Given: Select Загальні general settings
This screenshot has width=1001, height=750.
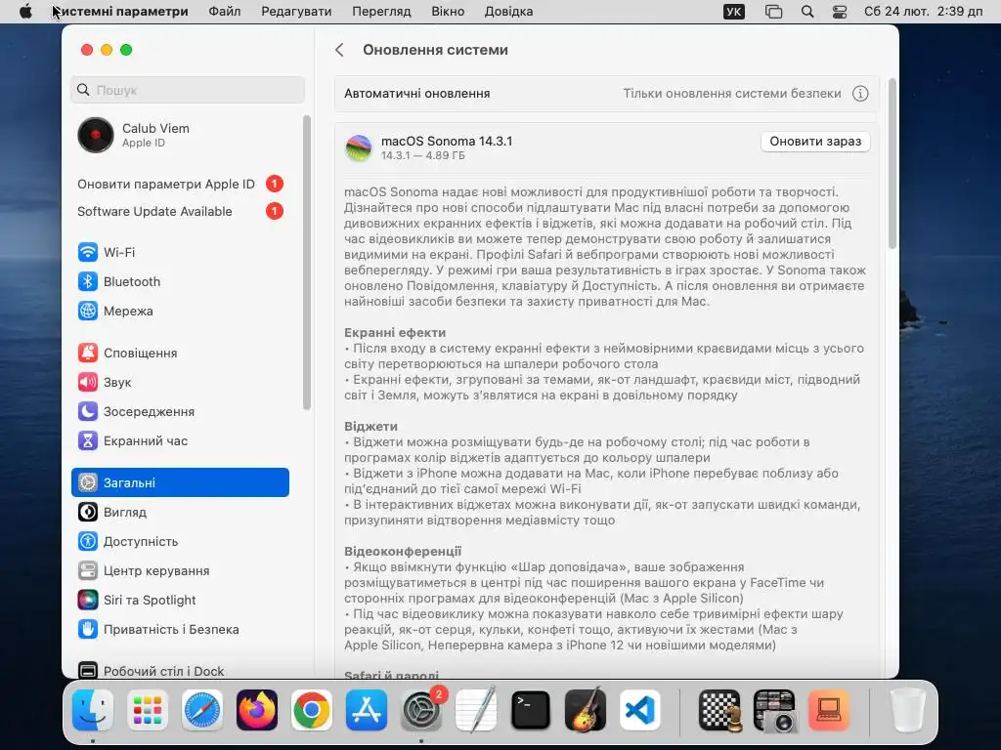Looking at the screenshot, I should tap(180, 482).
